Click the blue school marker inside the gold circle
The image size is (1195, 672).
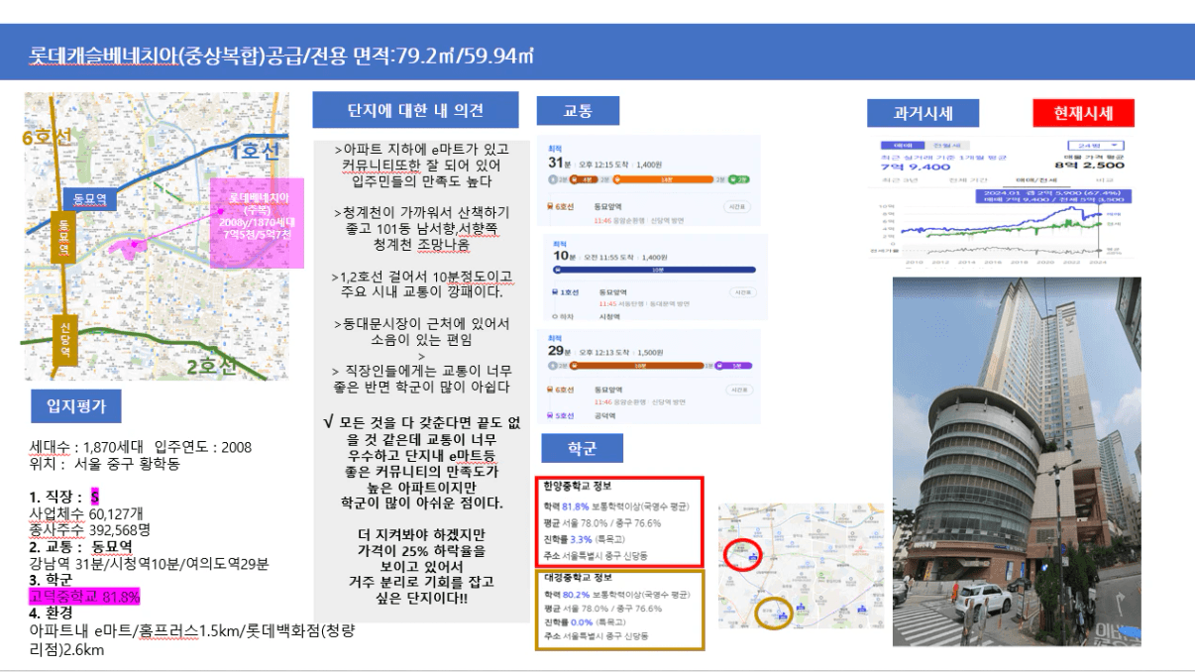(782, 615)
